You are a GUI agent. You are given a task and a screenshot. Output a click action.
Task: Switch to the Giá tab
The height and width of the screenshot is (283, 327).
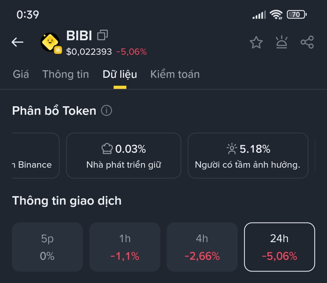coord(21,74)
